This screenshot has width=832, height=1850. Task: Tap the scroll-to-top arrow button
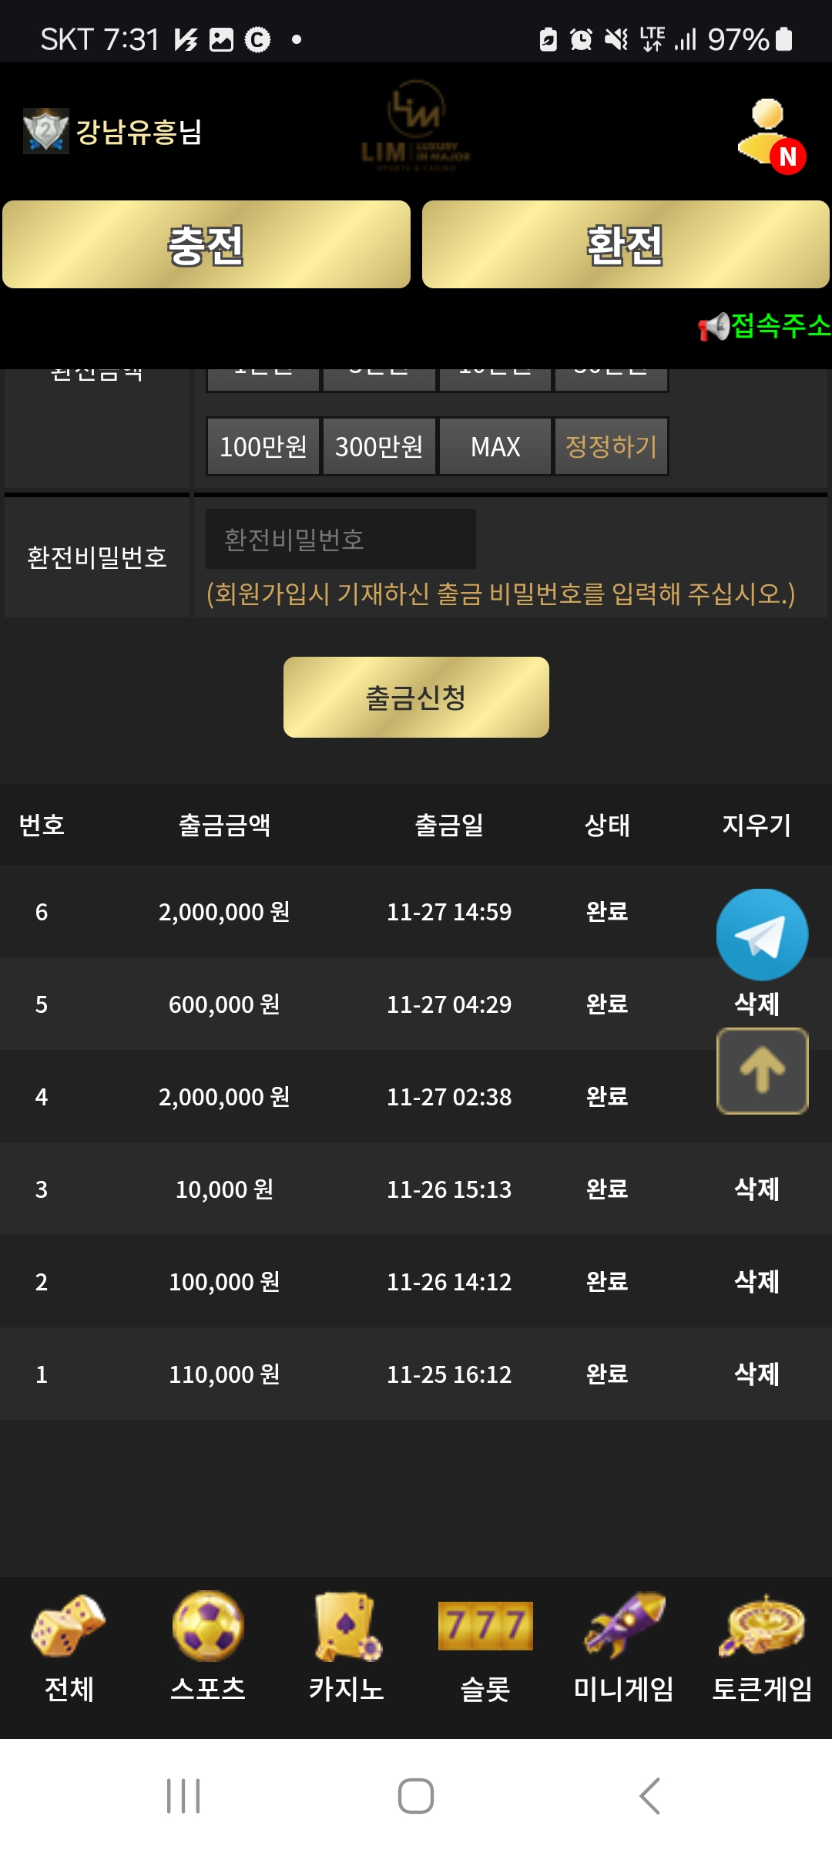(x=762, y=1071)
